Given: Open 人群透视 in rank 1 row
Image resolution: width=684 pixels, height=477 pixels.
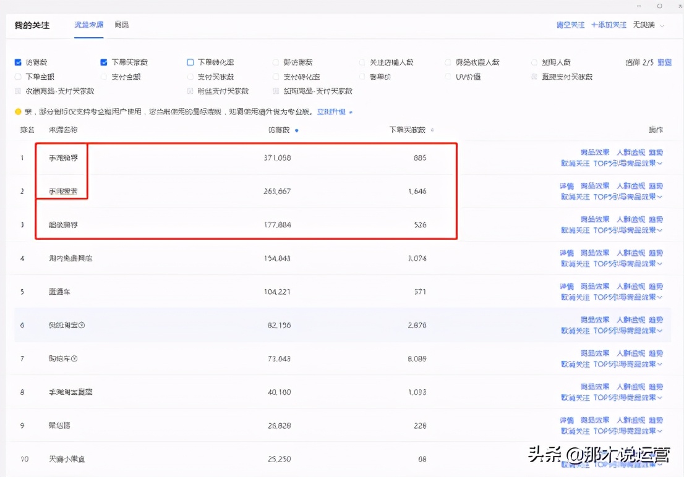Looking at the screenshot, I should (x=630, y=152).
